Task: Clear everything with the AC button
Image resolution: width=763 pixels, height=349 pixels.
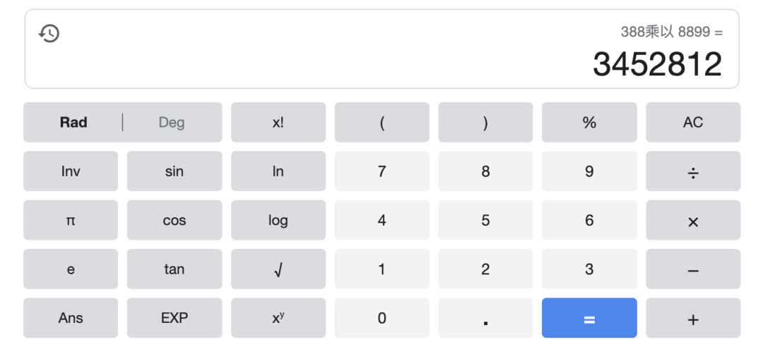Action: (x=693, y=122)
